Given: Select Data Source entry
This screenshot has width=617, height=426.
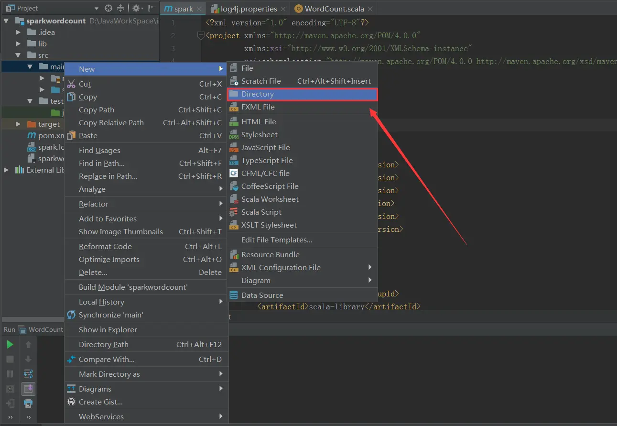Looking at the screenshot, I should click(303, 295).
